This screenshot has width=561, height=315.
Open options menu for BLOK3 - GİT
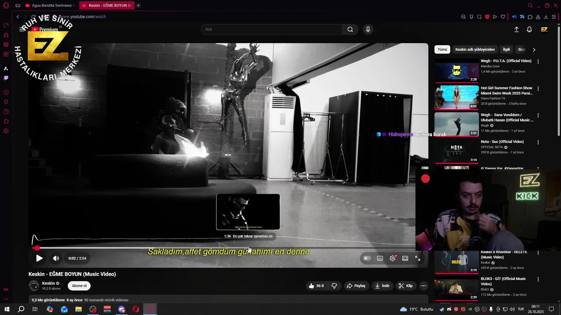tap(538, 280)
